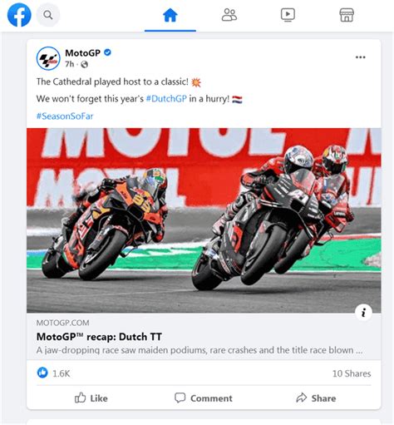The width and height of the screenshot is (394, 425).
Task: Open the Friends tab icon
Action: click(229, 15)
